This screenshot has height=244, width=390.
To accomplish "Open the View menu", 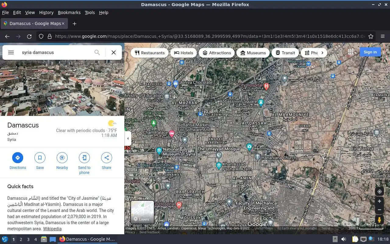I will coord(30,13).
